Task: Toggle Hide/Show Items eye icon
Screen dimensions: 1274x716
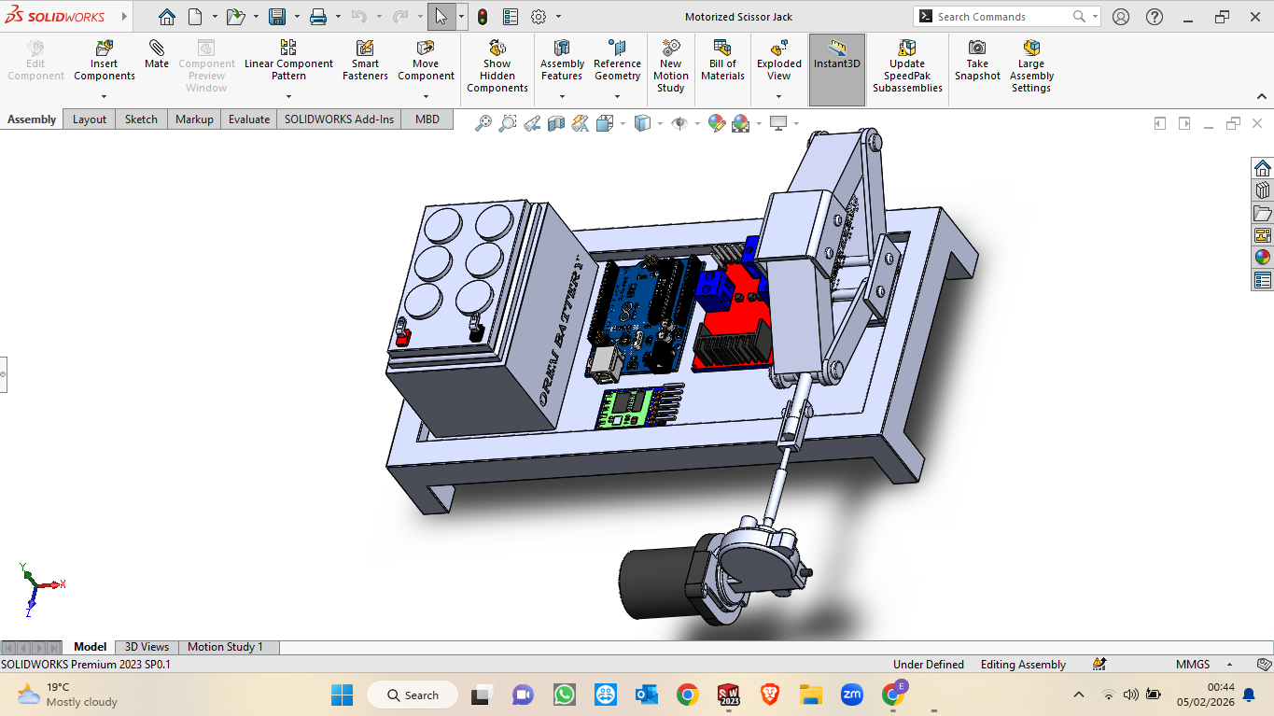Action: coord(679,123)
